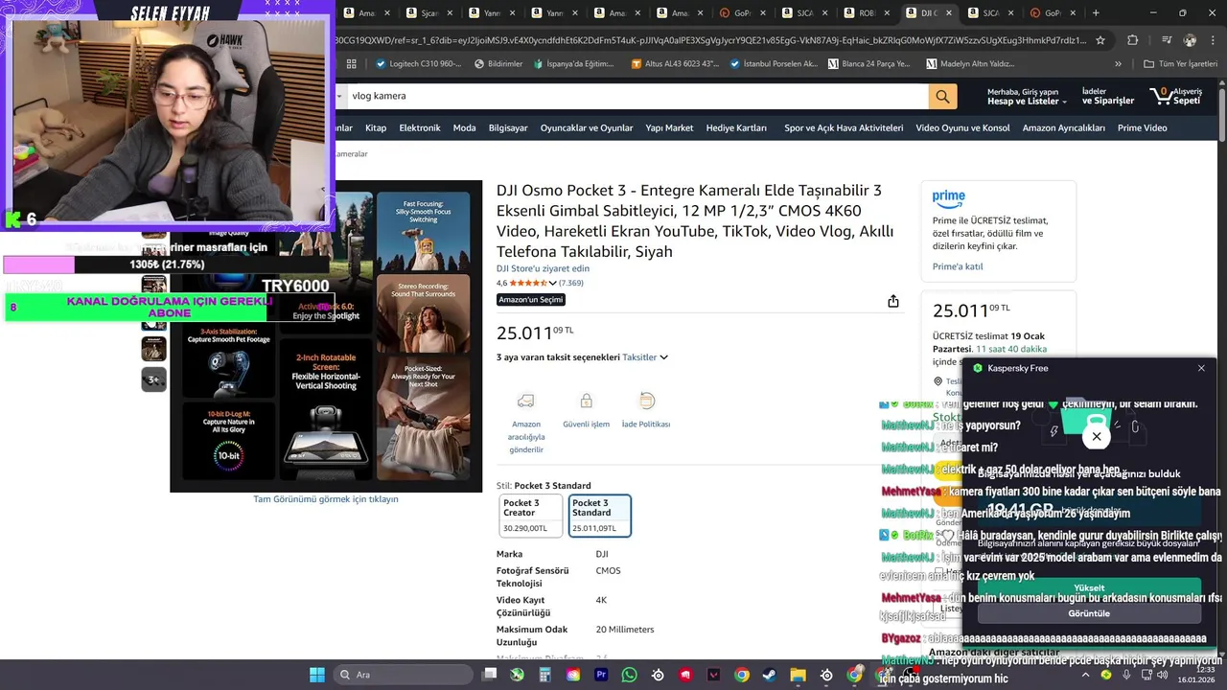This screenshot has height=690, width=1227.
Task: Open WhatsApp from the taskbar
Action: pos(629,675)
